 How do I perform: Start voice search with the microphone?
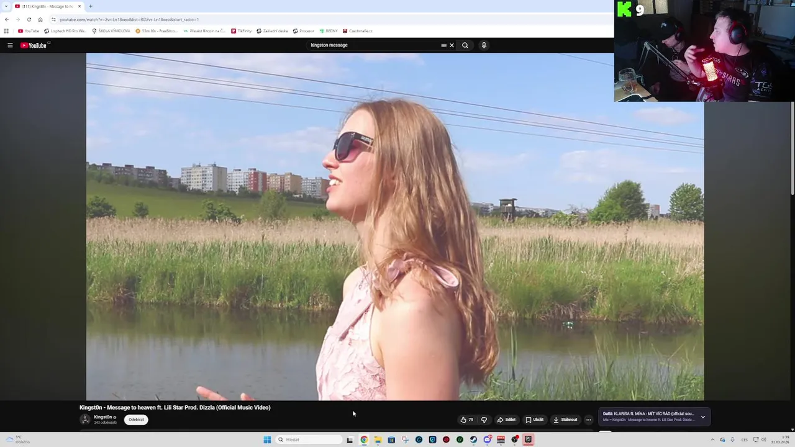pyautogui.click(x=484, y=45)
